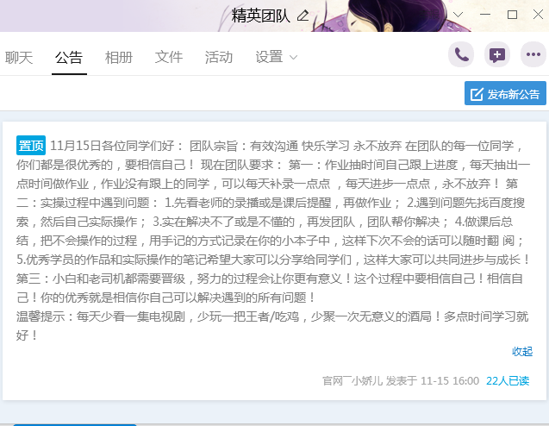Click the 置顶 pinned label
549x426 pixels.
[31, 146]
